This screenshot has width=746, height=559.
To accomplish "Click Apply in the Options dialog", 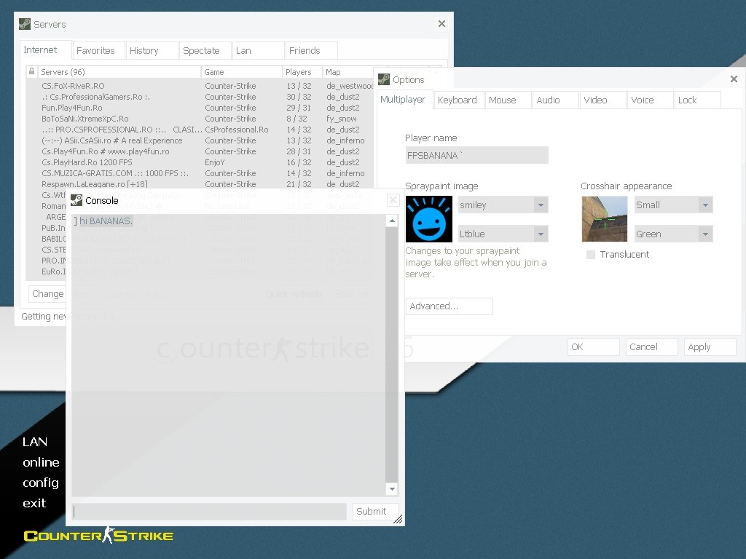I will coord(710,347).
